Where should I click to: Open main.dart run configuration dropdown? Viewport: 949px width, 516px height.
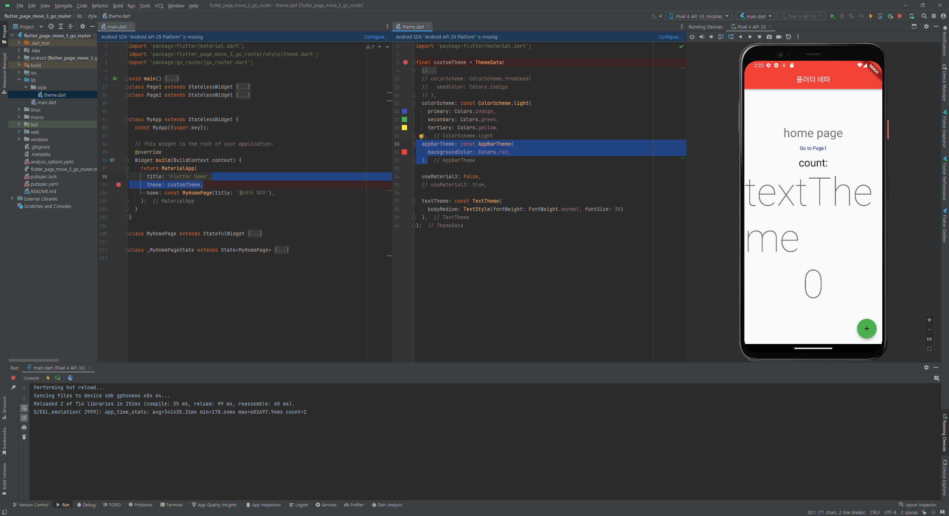coord(755,16)
